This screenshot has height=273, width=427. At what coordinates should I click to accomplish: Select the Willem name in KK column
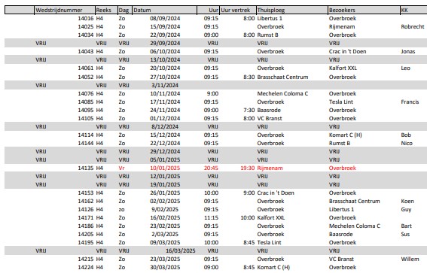[x=410, y=259]
